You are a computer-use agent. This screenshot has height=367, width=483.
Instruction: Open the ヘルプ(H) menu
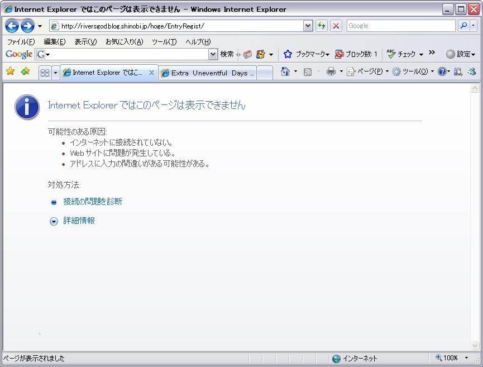point(198,41)
